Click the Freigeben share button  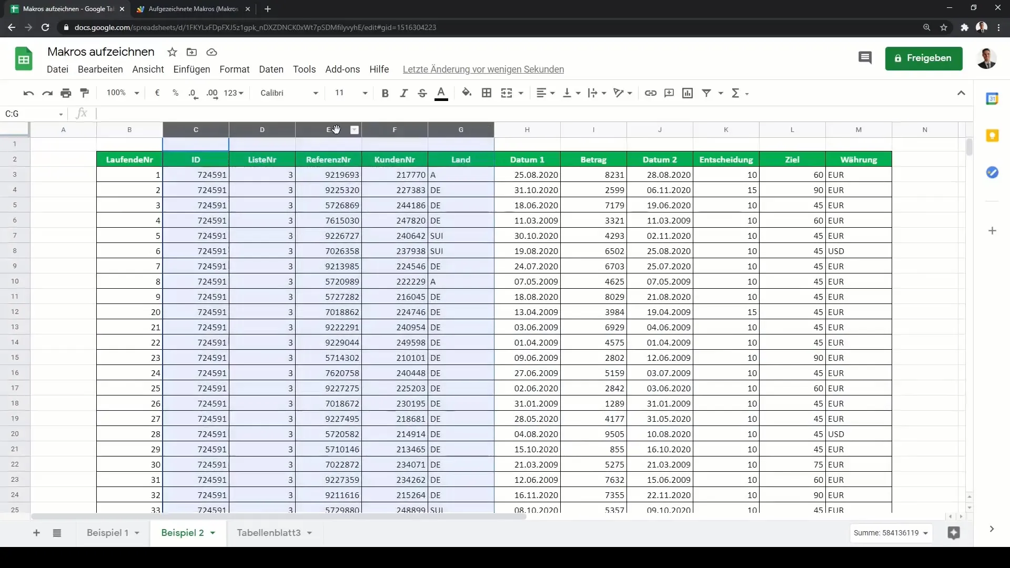tap(924, 58)
